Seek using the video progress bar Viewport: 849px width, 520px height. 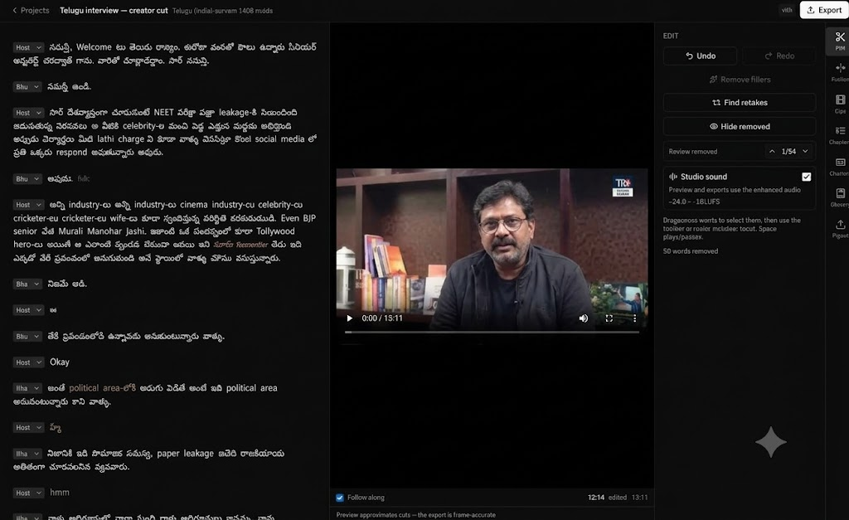tap(492, 332)
